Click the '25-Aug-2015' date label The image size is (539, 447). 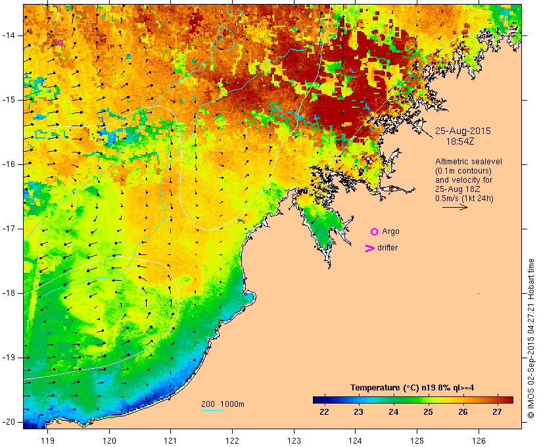[x=463, y=131]
